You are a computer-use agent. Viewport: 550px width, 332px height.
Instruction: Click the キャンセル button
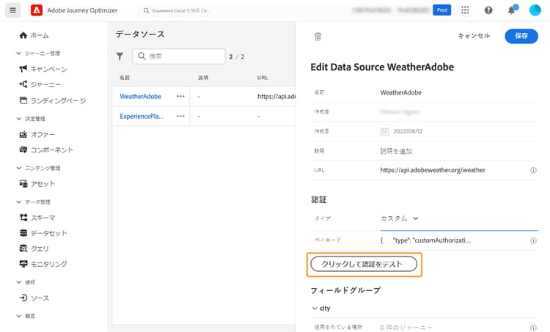[x=474, y=36]
